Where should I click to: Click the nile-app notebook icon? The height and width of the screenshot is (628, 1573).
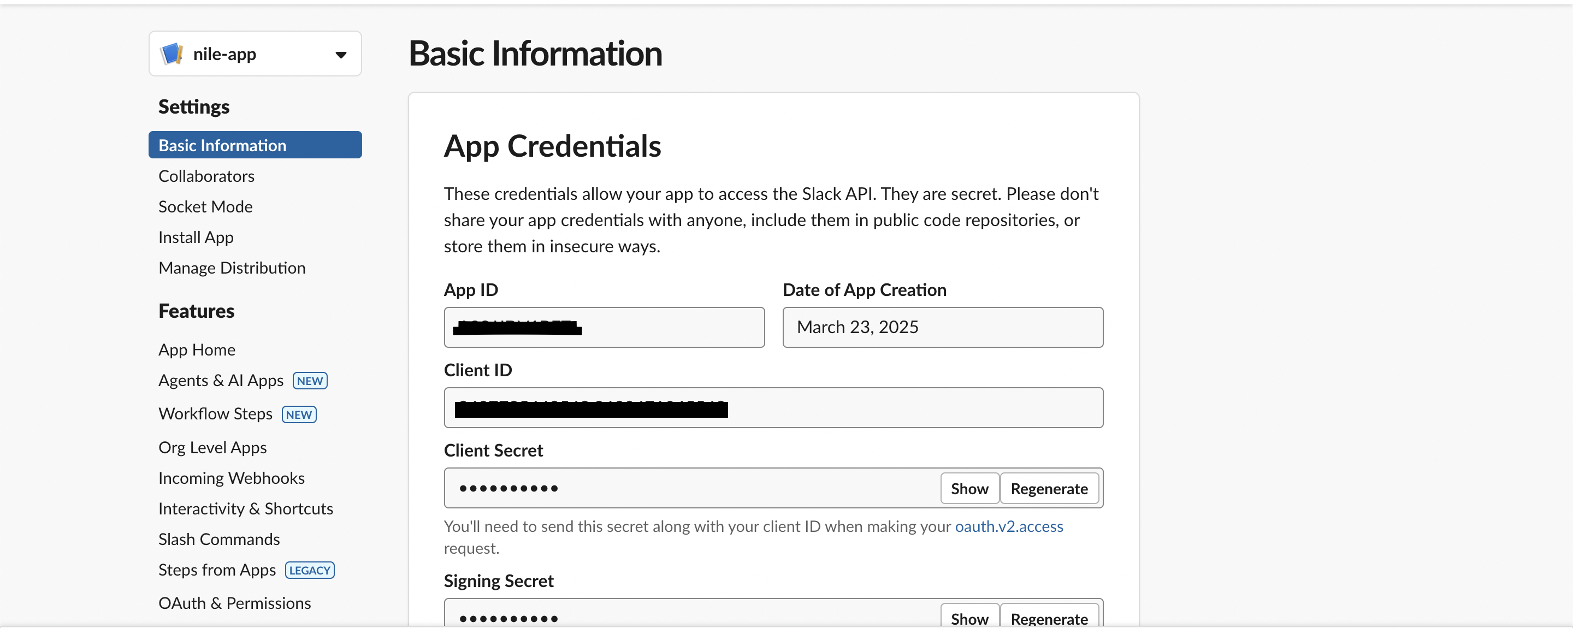point(172,54)
